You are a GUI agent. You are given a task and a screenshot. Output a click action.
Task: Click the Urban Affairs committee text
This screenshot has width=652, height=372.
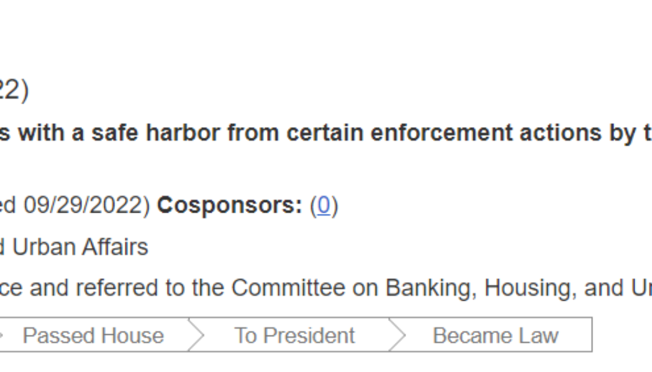[80, 247]
